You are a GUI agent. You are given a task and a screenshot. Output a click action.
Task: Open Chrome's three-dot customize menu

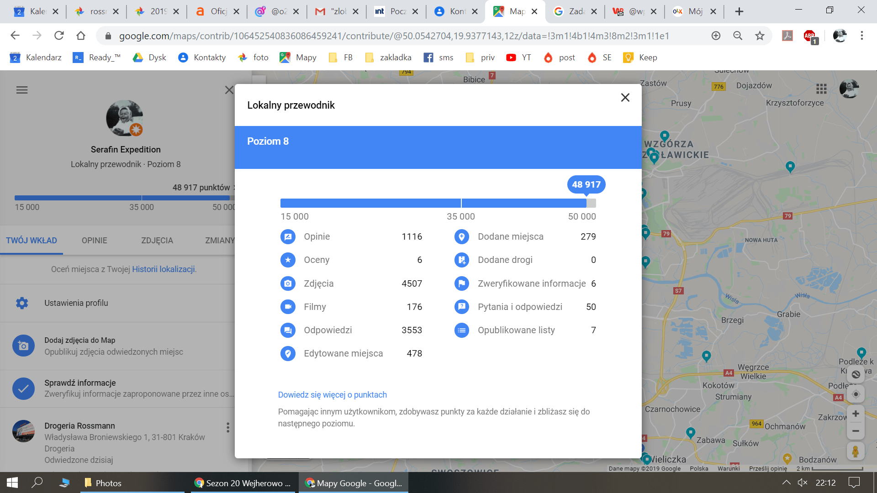point(861,36)
